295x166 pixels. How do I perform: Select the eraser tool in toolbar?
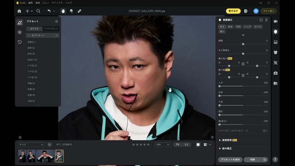pyautogui.click(x=79, y=11)
